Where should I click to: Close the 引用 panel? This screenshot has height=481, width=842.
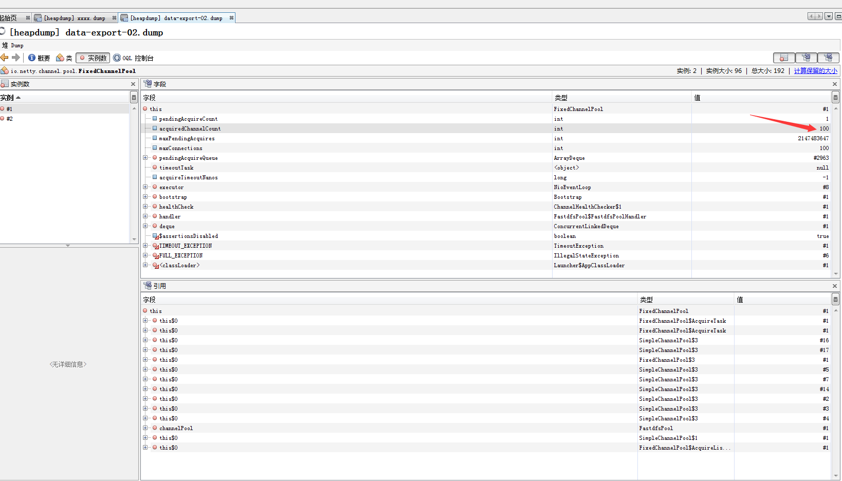pos(835,286)
